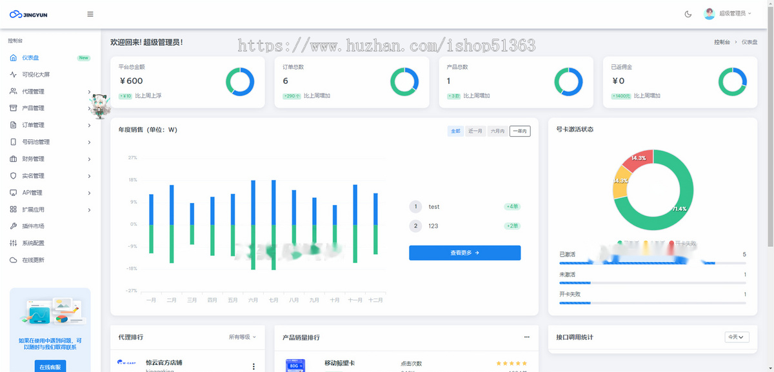
Task: Open the 超级管理员 user menu
Action: point(728,14)
